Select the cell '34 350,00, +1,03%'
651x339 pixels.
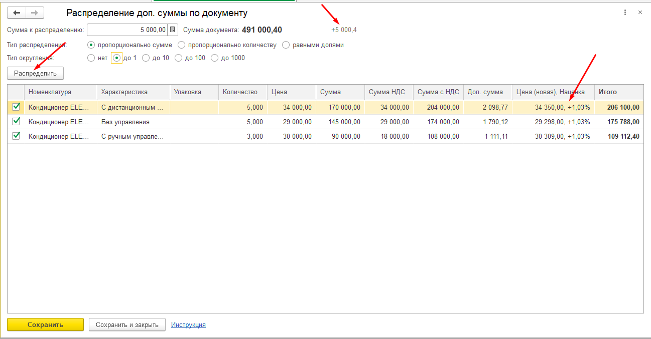tap(553, 107)
